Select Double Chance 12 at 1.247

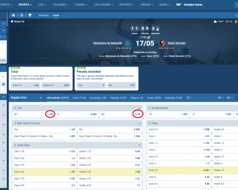212,114
